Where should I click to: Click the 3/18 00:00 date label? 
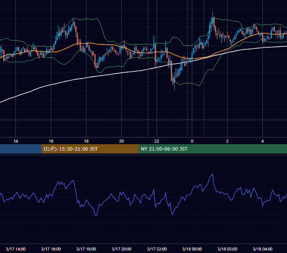tap(192, 249)
